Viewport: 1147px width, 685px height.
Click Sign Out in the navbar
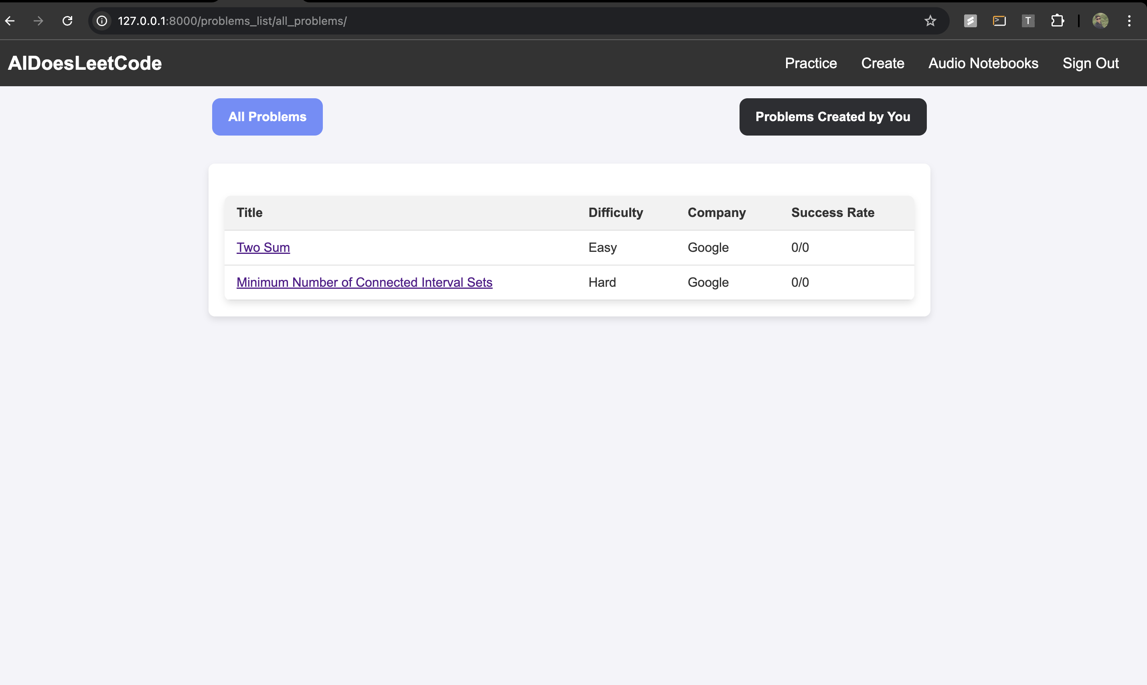coord(1090,63)
